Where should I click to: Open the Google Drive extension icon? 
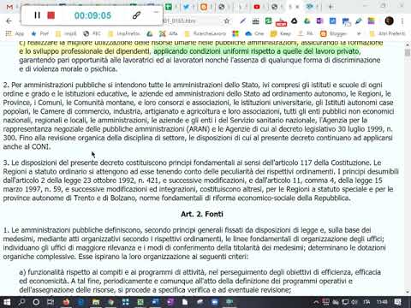pyautogui.click(x=307, y=21)
